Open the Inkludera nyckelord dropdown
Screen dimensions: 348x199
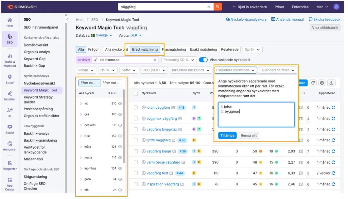click(191, 70)
